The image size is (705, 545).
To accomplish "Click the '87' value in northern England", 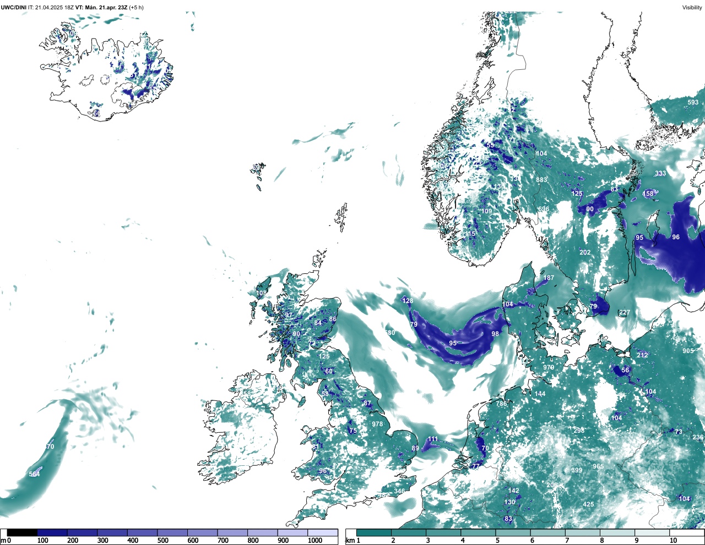I will click(x=367, y=404).
